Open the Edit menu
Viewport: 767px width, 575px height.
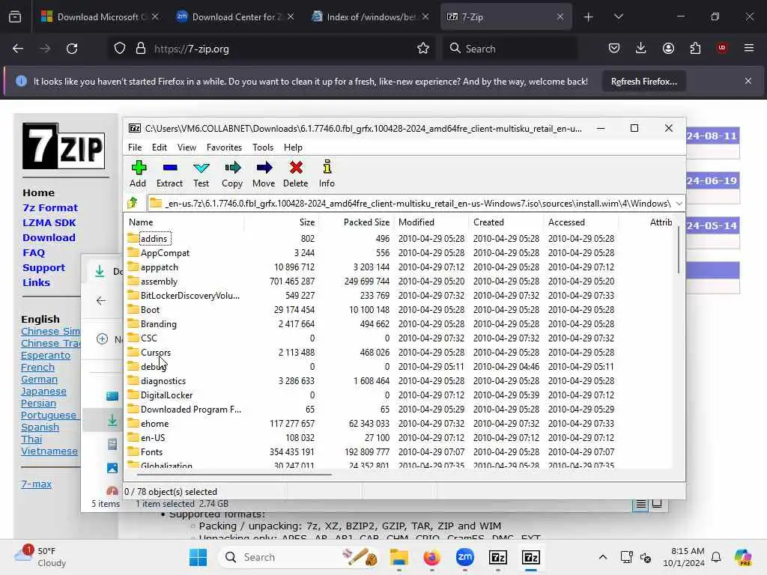pos(160,147)
